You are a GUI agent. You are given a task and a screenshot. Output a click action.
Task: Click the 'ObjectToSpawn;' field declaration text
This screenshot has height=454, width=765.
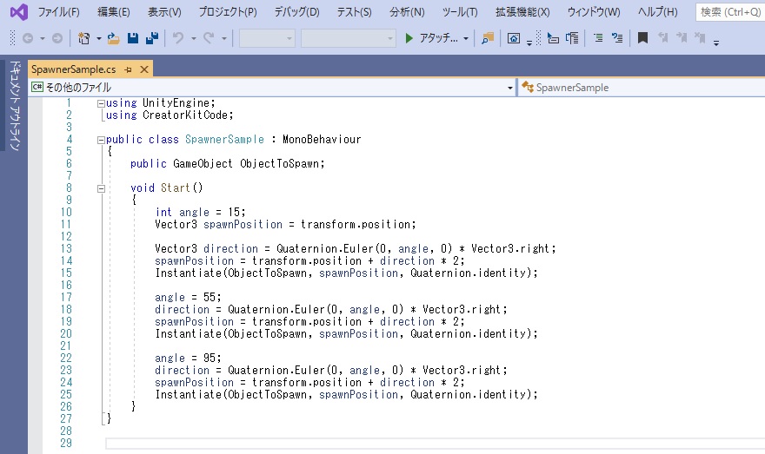point(282,164)
